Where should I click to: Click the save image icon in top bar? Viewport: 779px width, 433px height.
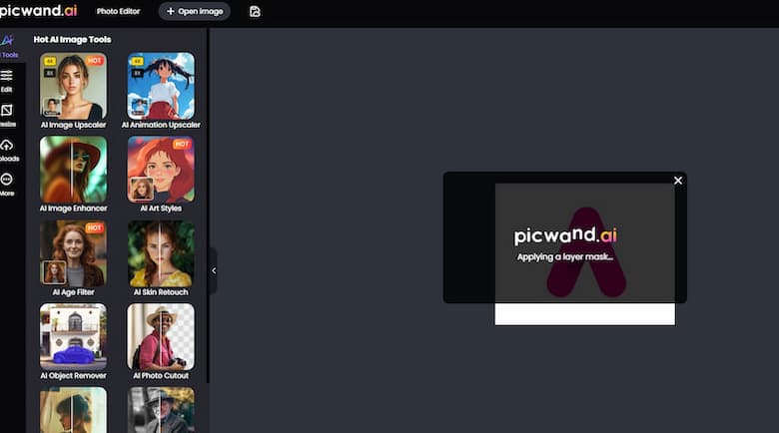[255, 11]
